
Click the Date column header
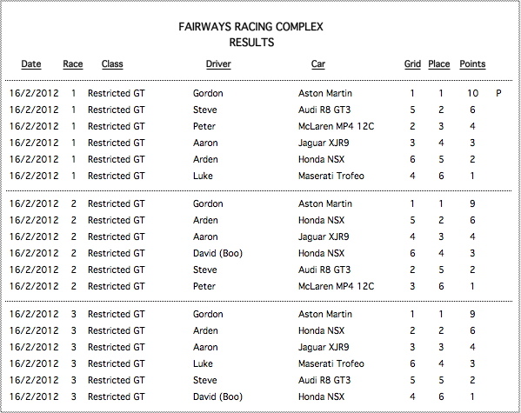(31, 63)
